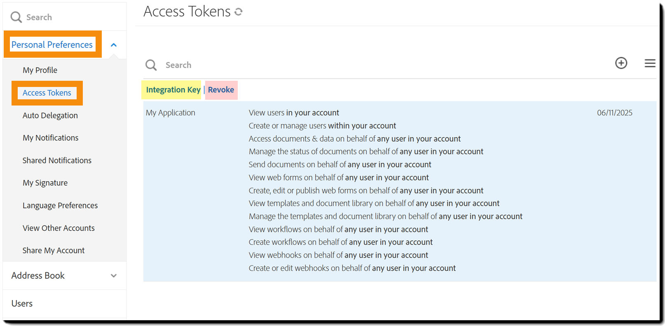
Task: Collapse the Personal Preferences section
Action: 114,45
